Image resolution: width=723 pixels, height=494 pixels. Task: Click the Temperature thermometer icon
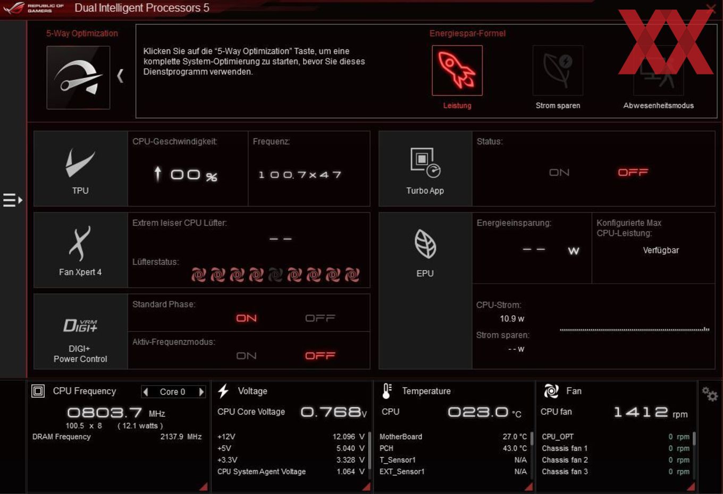click(x=387, y=391)
